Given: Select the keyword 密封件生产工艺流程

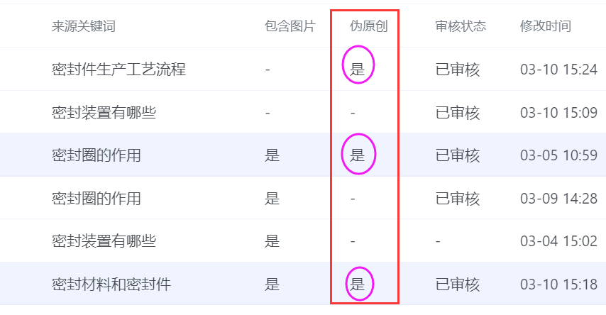Looking at the screenshot, I should [119, 70].
